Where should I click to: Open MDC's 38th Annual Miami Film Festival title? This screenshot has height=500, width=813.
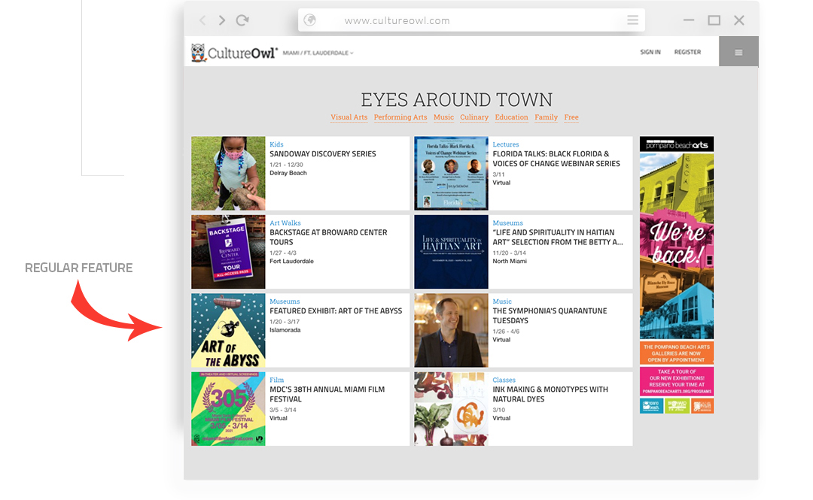pos(327,394)
